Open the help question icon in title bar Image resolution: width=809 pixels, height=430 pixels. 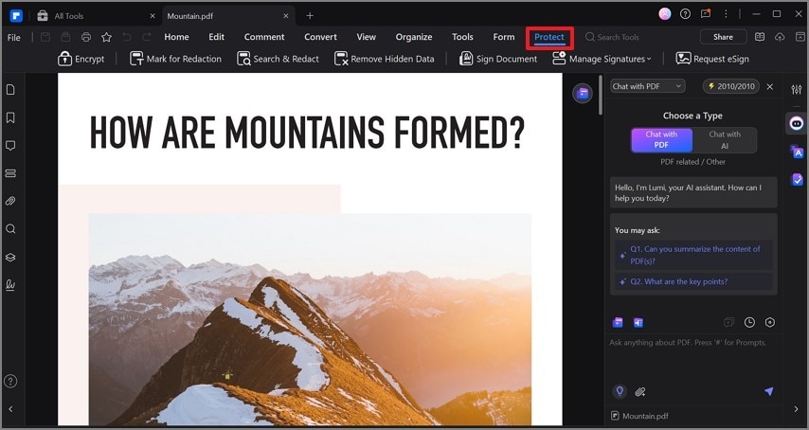(685, 14)
